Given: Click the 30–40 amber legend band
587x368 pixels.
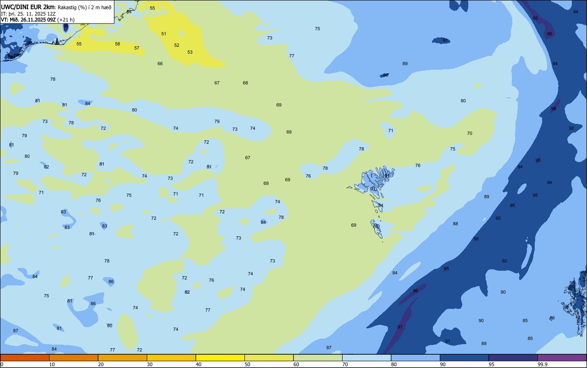Looking at the screenshot, I should (x=171, y=357).
